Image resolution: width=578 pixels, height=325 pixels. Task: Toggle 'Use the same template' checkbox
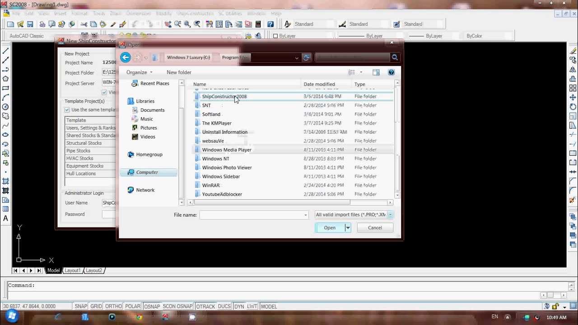67,110
